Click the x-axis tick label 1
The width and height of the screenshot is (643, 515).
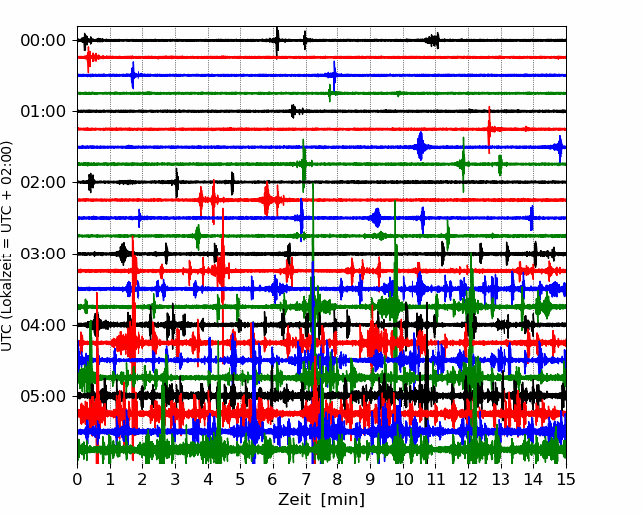click(110, 479)
